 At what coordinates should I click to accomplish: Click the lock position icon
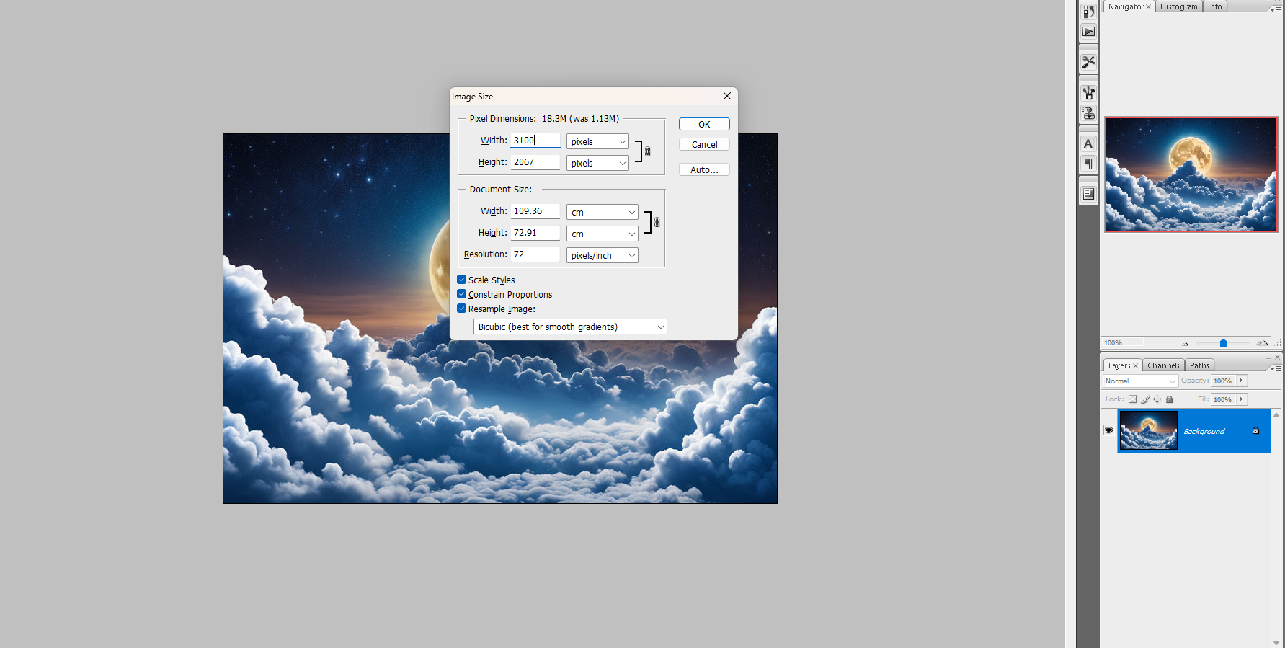pos(1157,399)
